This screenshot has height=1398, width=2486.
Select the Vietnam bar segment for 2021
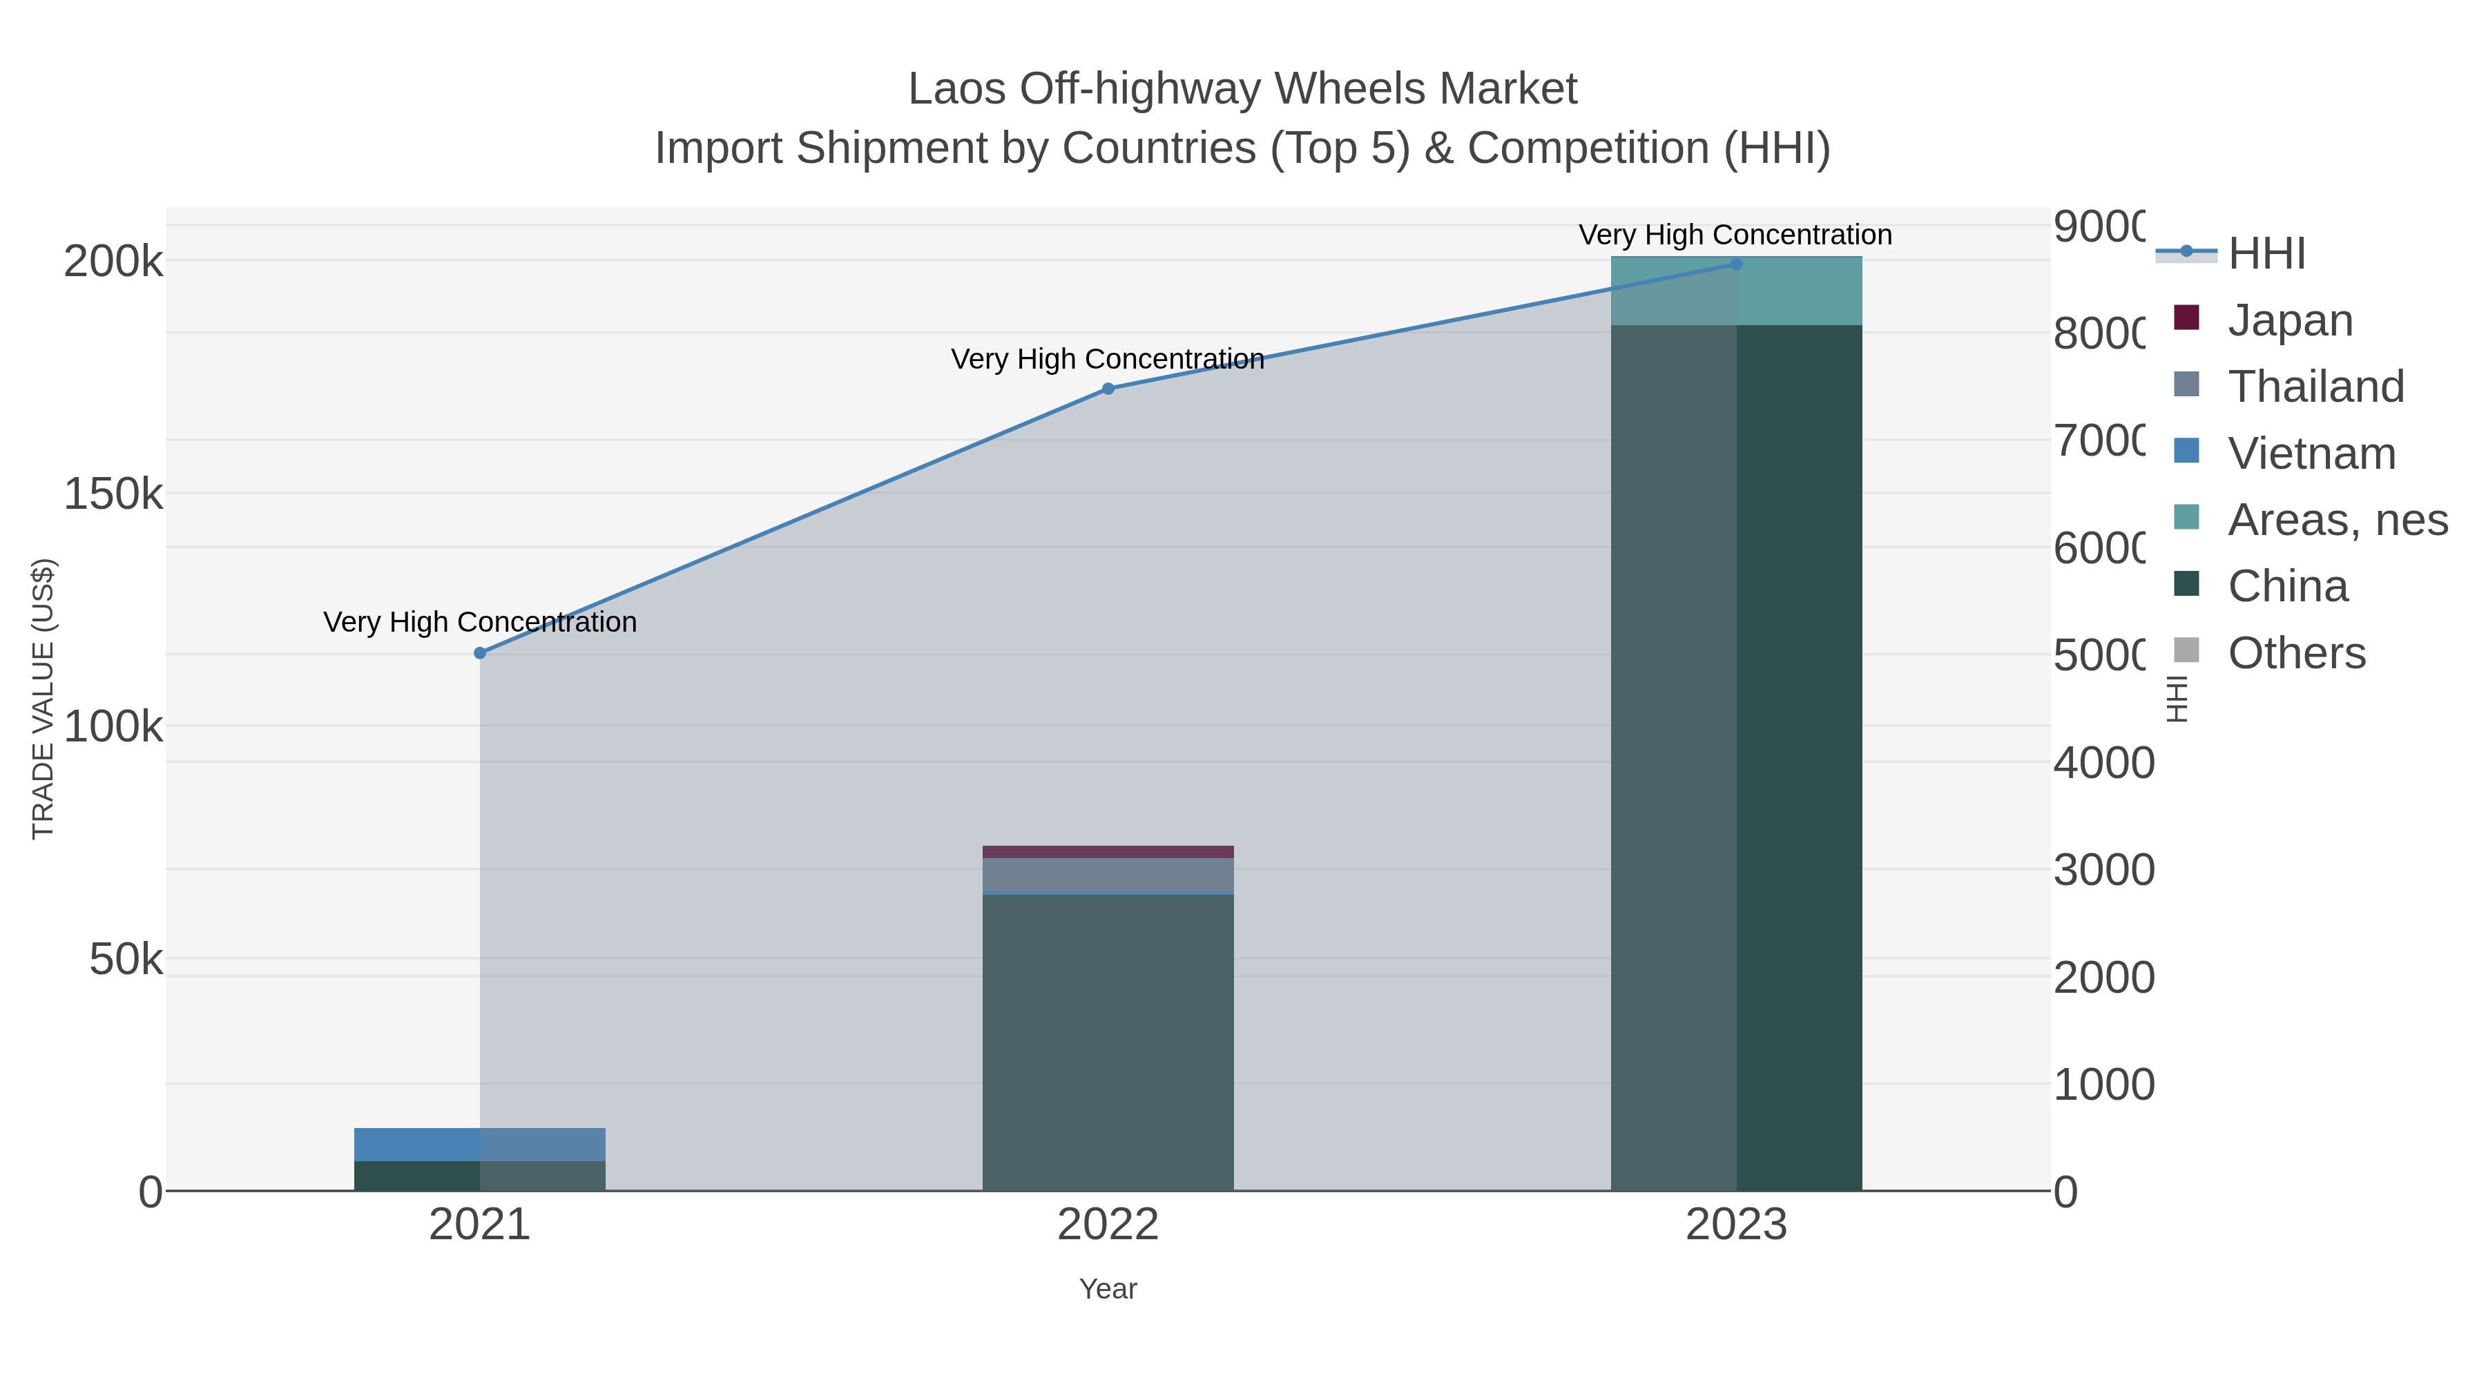[480, 1144]
